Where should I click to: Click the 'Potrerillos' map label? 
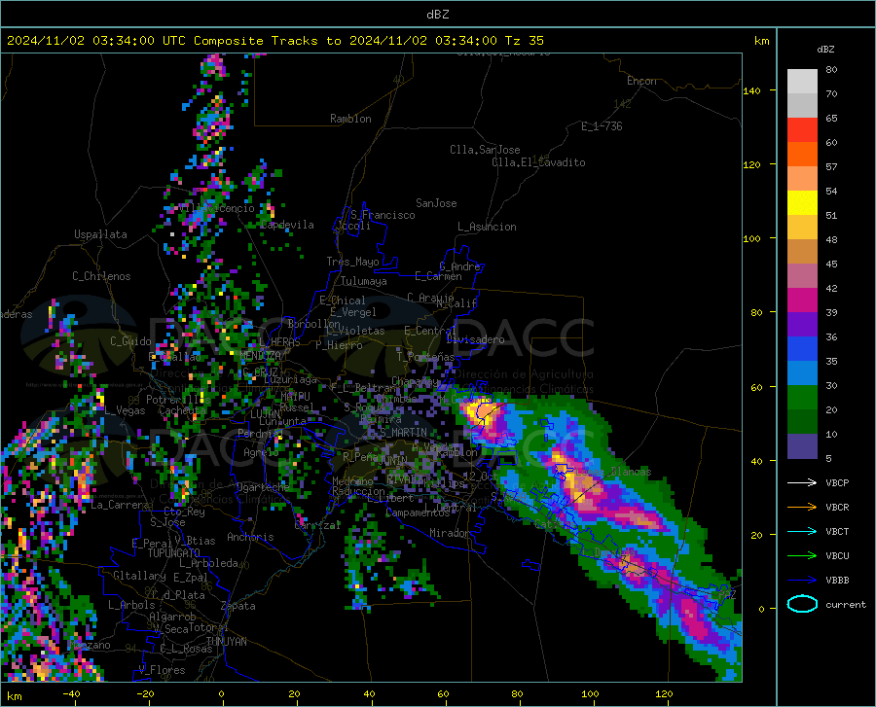pyautogui.click(x=178, y=400)
